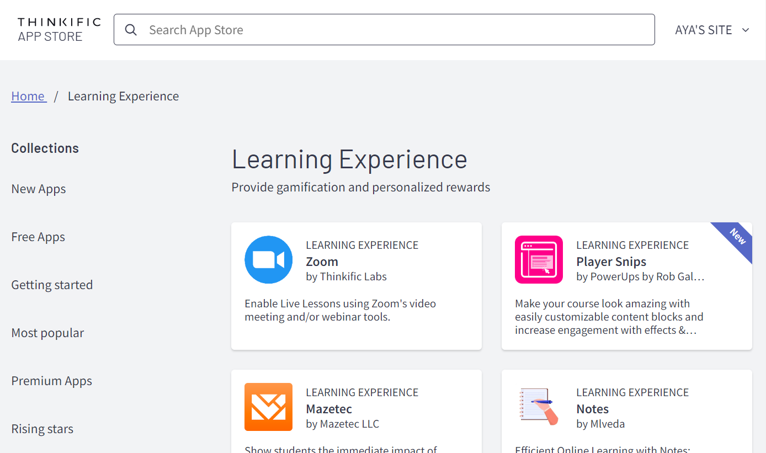Click the Notes notebook app icon
The image size is (766, 453).
point(539,407)
